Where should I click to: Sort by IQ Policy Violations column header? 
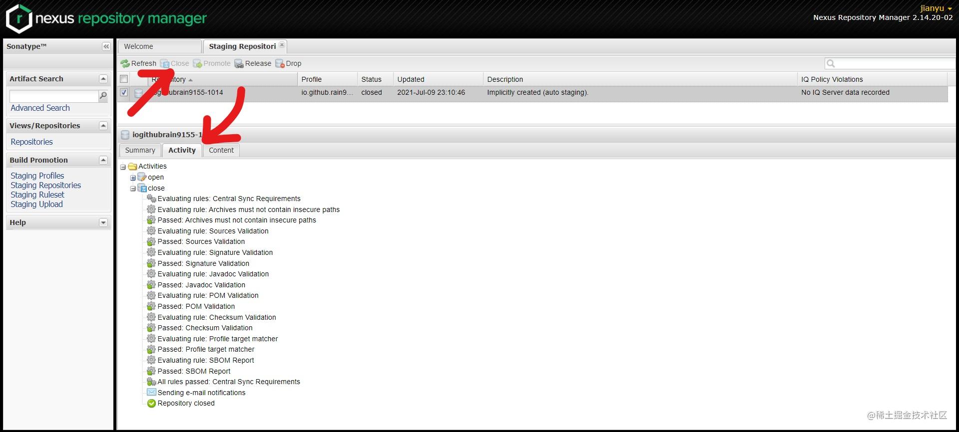tap(872, 79)
